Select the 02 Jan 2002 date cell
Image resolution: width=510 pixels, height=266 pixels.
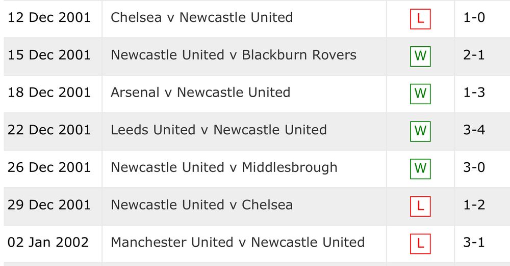point(48,242)
